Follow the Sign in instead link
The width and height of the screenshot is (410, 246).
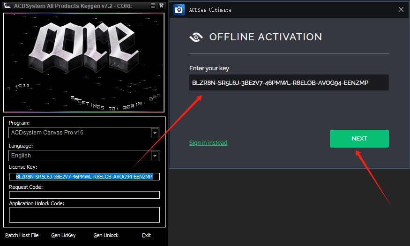tap(208, 143)
